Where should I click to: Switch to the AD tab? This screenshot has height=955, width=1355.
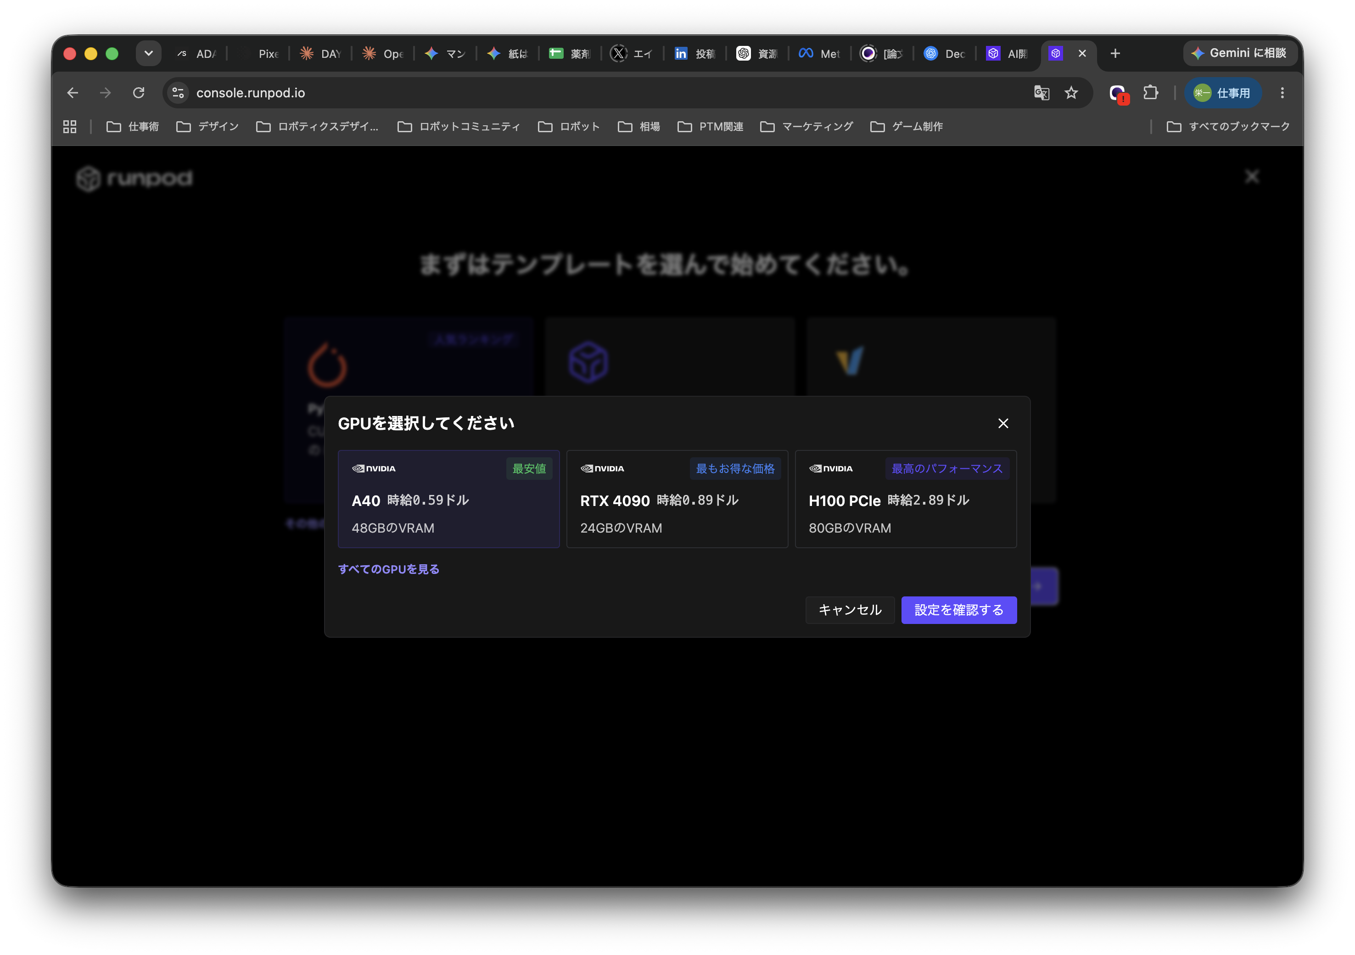198,54
